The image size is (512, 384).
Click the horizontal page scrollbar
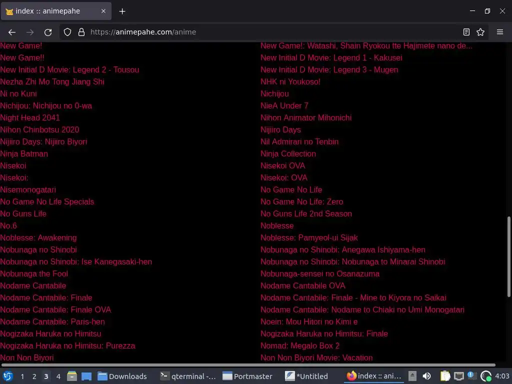click(248, 365)
